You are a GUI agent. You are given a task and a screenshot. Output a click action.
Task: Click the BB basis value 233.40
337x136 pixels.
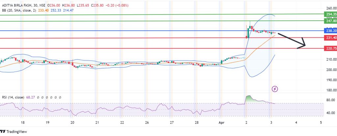[43, 10]
